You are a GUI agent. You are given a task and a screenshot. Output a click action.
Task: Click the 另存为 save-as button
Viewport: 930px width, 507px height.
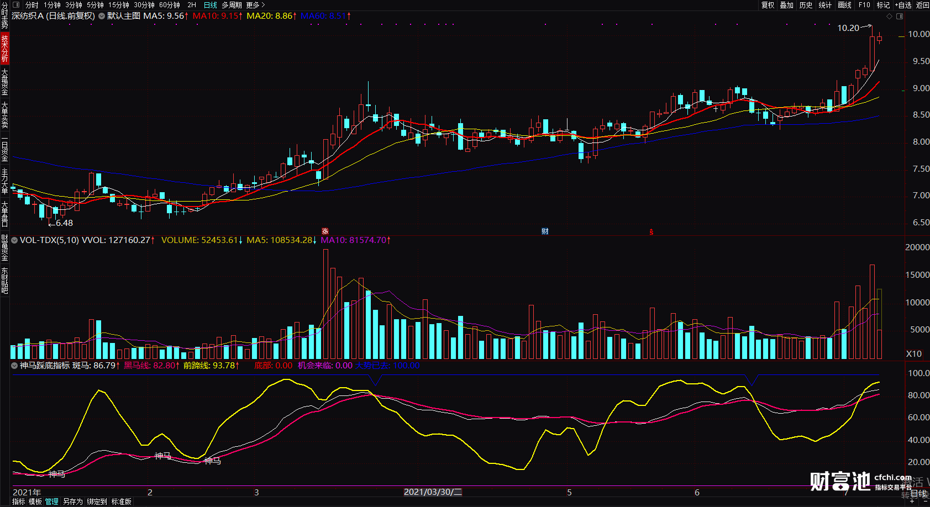[73, 501]
